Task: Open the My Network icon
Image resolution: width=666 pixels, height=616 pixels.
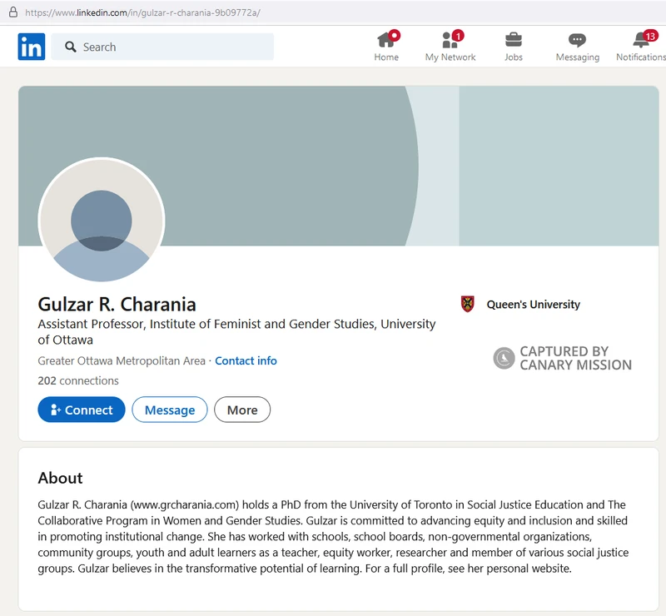Action: (451, 39)
